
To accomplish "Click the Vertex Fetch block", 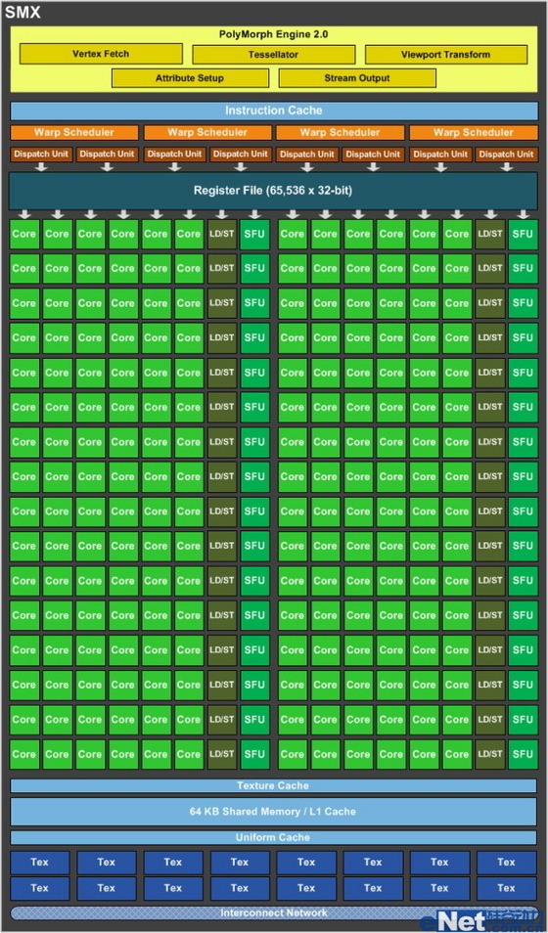I will (101, 54).
